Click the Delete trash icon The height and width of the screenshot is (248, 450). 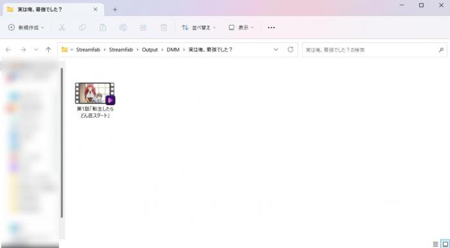163,28
